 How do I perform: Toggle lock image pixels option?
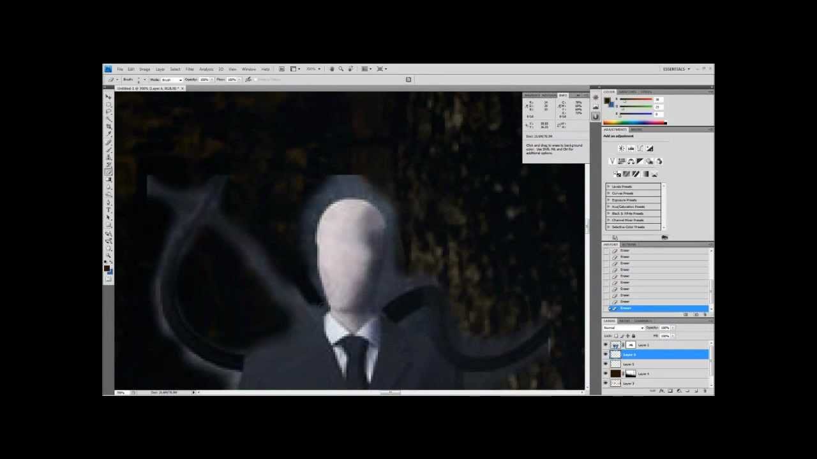coord(622,336)
